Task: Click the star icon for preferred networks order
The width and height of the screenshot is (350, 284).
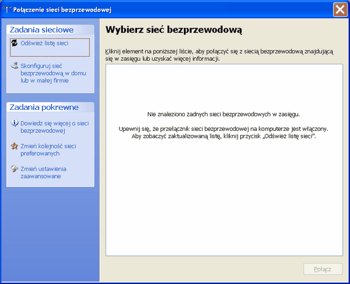Action: click(15, 146)
